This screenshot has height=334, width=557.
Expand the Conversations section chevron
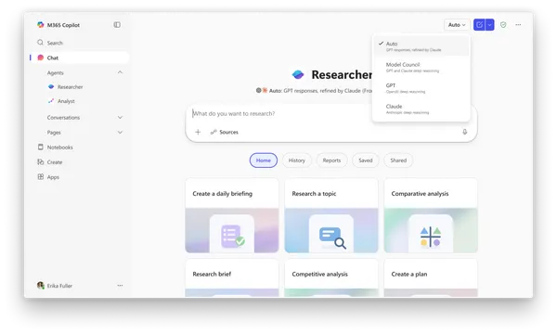[120, 118]
